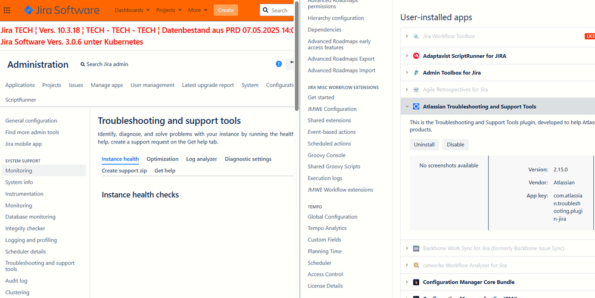Open Groovy Console link

pos(327,155)
